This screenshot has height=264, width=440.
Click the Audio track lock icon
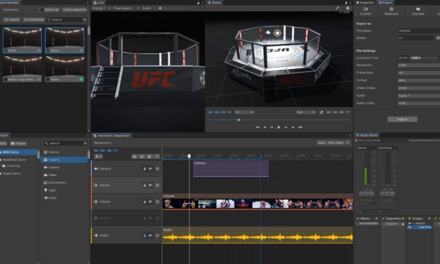144,235
